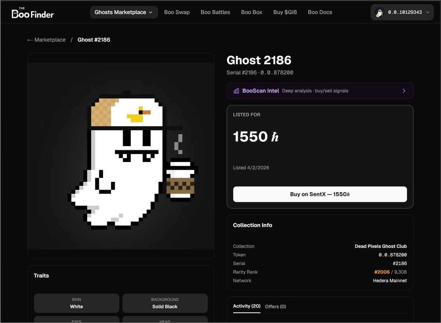Click the Ghost 2186 title
The width and height of the screenshot is (441, 323).
click(259, 60)
